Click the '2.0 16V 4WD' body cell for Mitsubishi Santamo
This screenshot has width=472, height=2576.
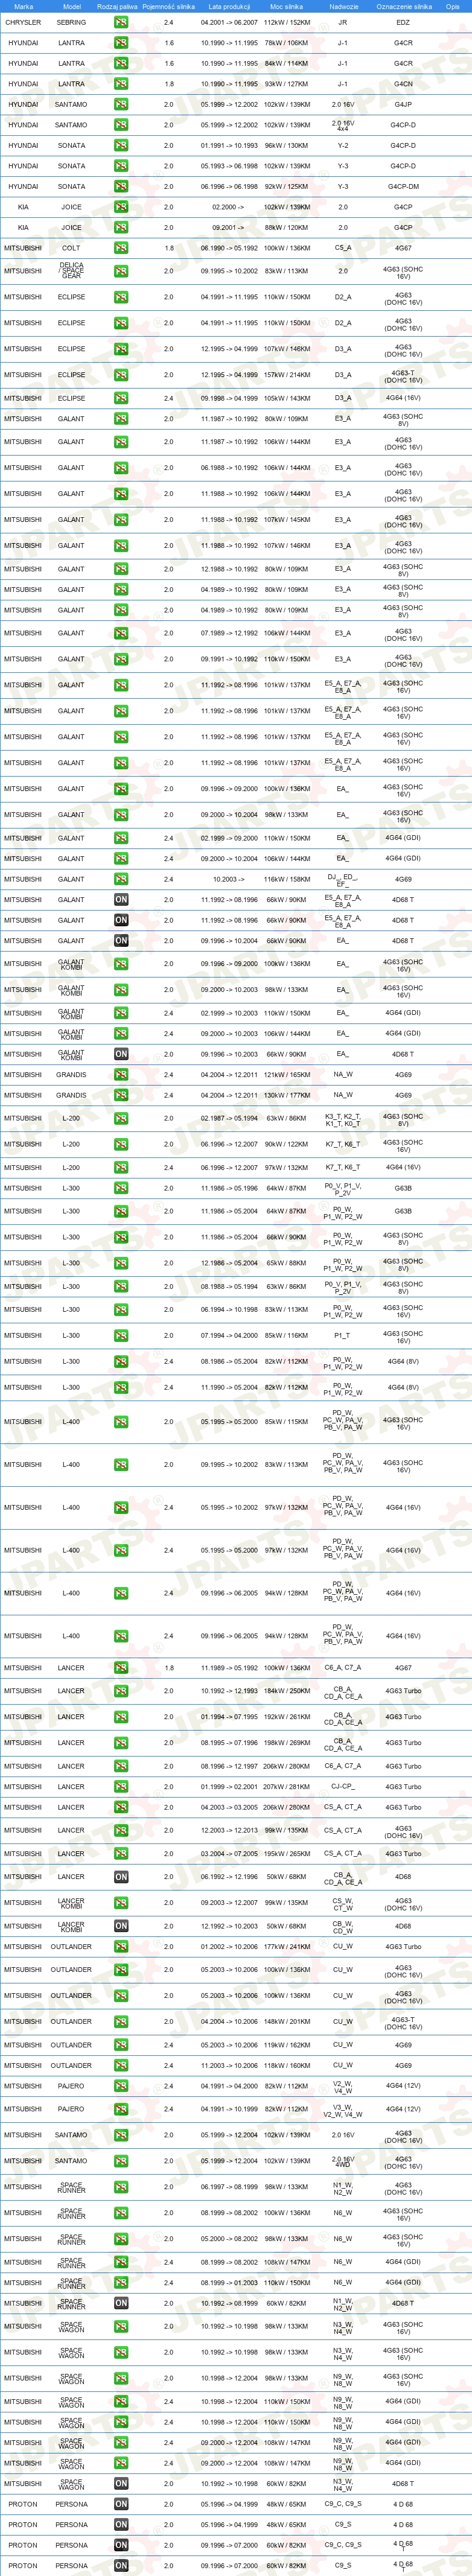pos(343,2161)
